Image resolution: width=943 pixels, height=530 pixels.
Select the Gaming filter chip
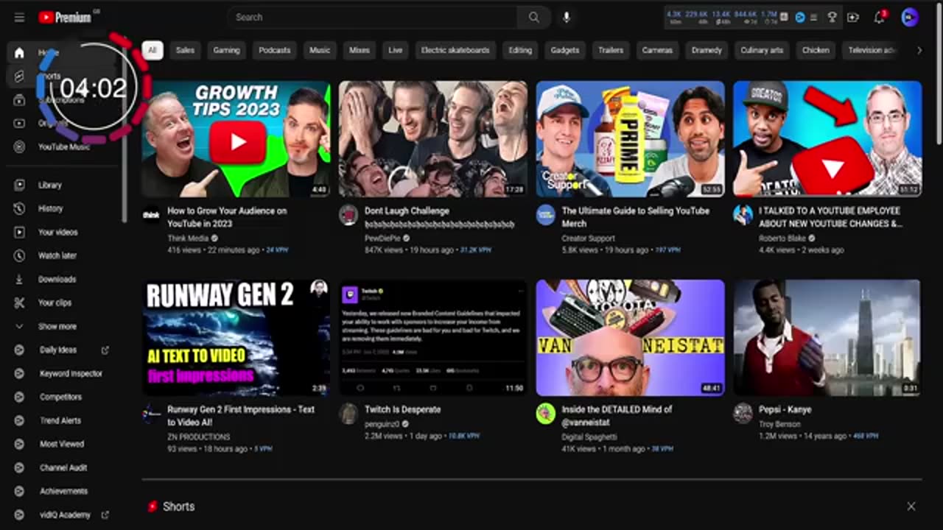tap(226, 50)
